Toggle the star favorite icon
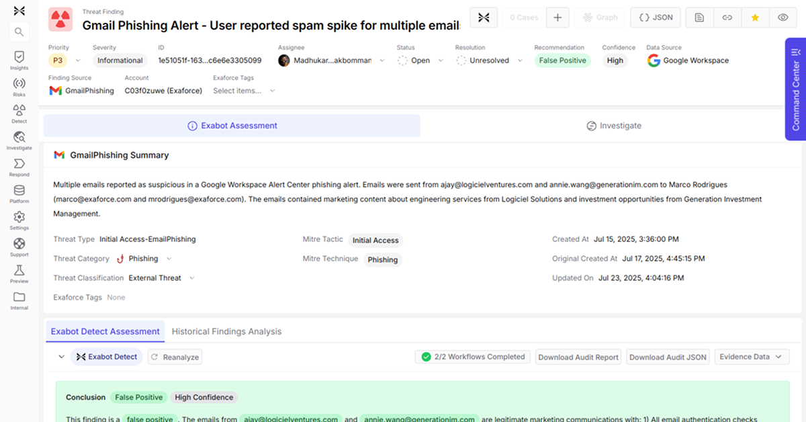Viewport: 806px width, 422px height. point(755,17)
